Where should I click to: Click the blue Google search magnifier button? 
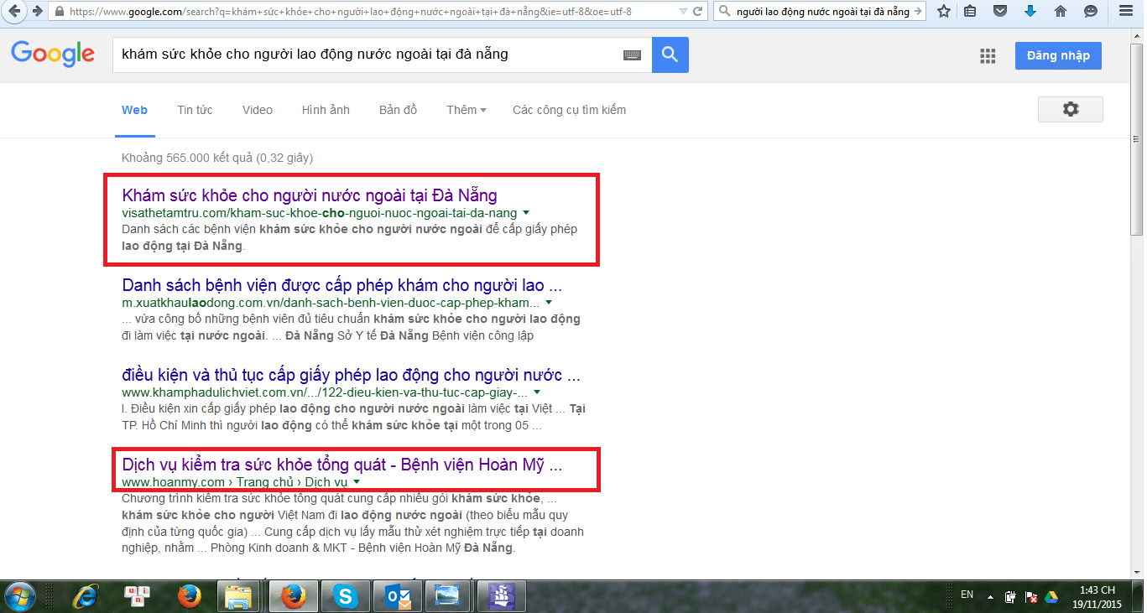[x=670, y=55]
